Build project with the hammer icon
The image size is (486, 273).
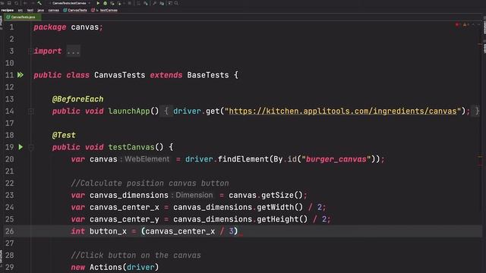click(39, 3)
